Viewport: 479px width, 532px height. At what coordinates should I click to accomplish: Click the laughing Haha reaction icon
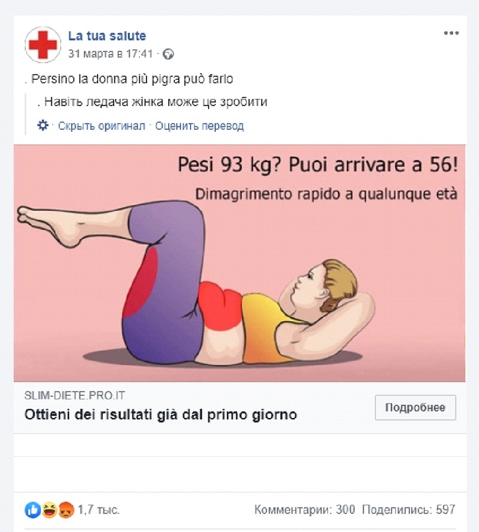(49, 510)
